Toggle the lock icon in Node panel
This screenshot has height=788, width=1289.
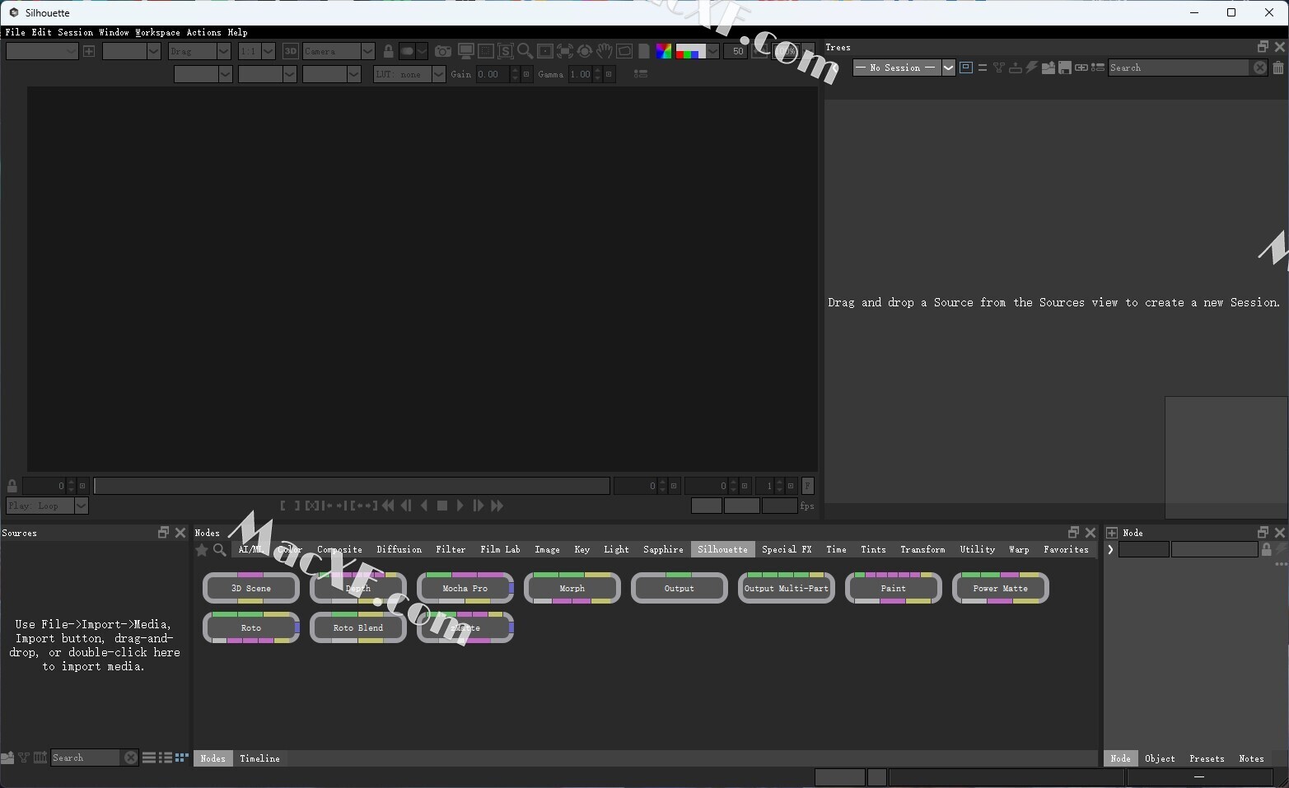(1267, 549)
